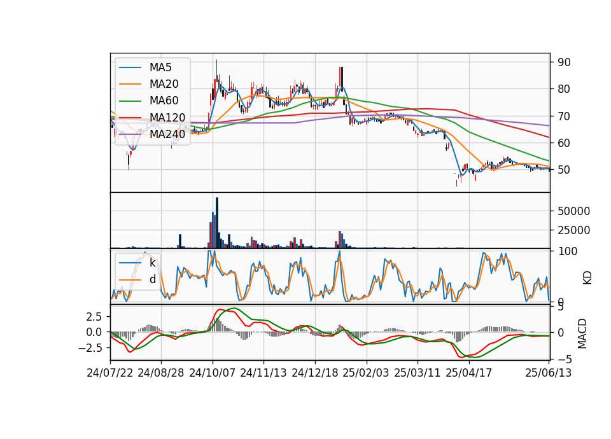Click the MA5 legend label

pos(160,67)
